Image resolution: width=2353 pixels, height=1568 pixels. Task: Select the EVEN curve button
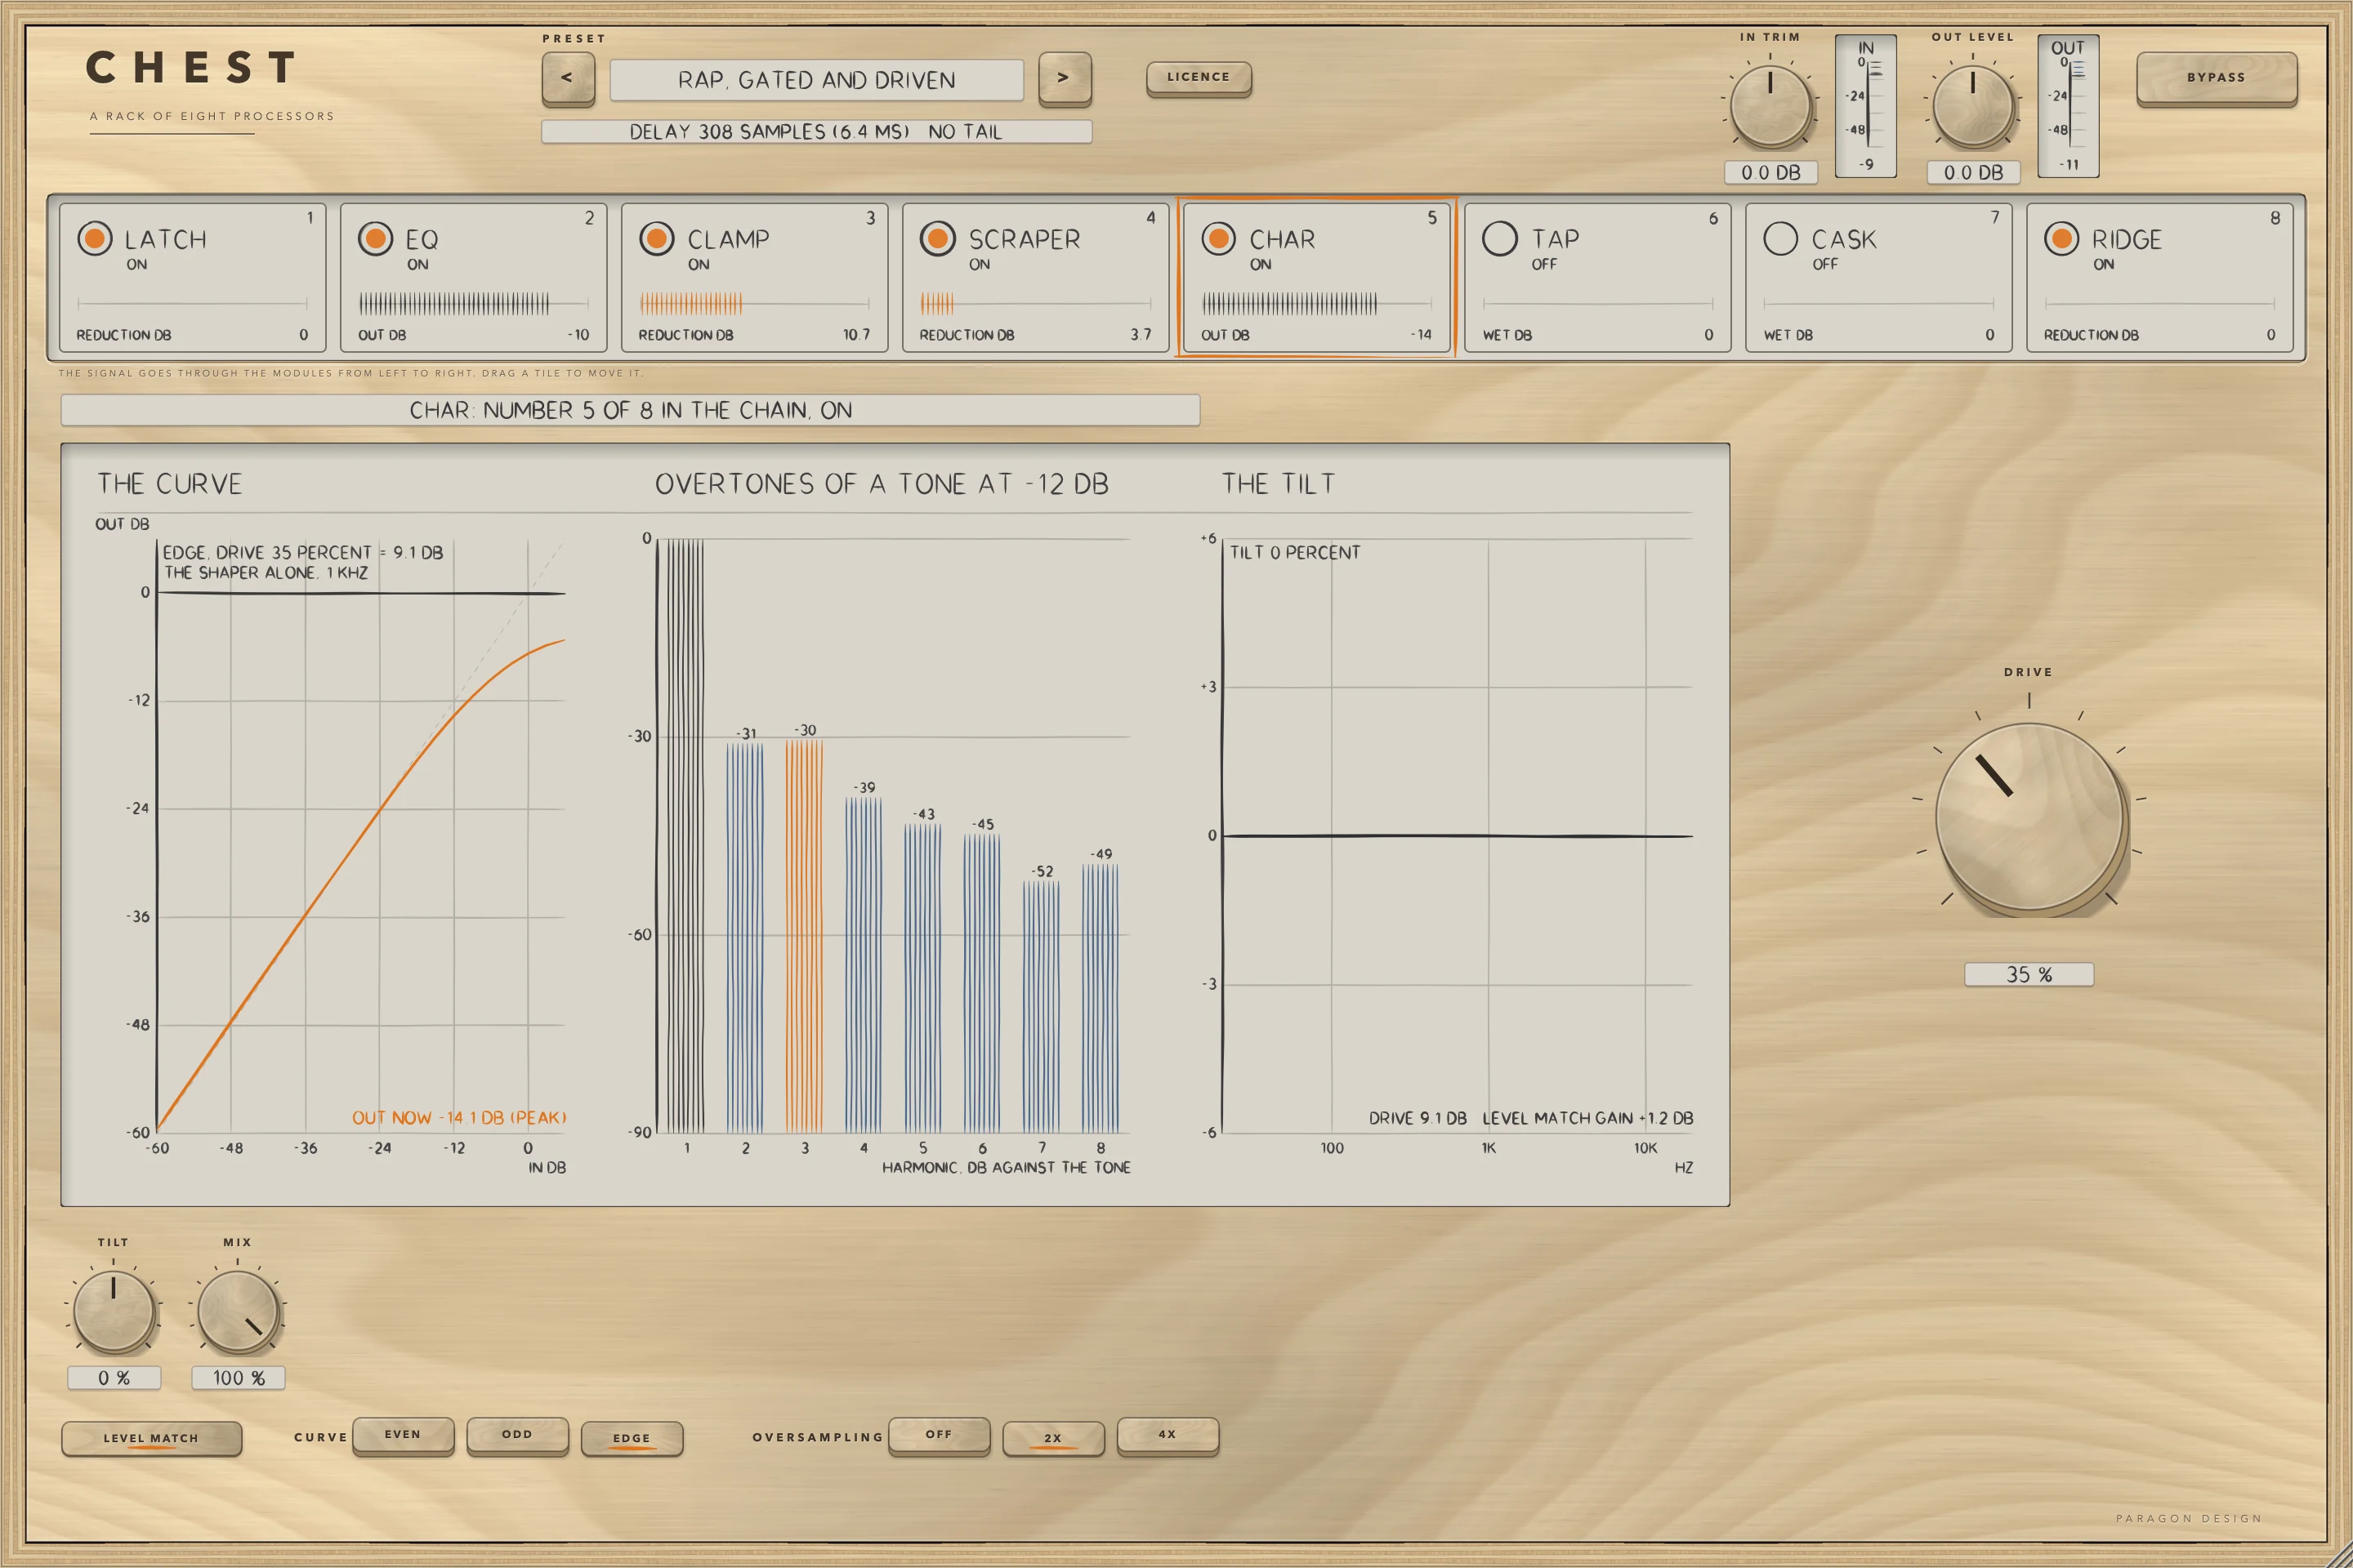tap(403, 1435)
